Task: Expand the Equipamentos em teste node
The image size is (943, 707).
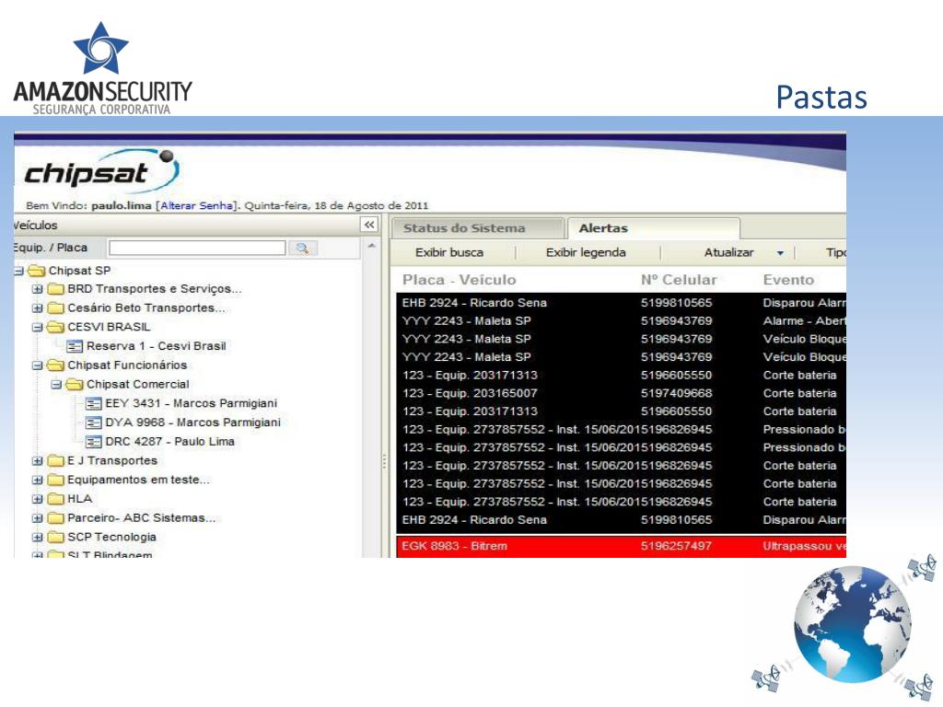Action: pyautogui.click(x=37, y=481)
